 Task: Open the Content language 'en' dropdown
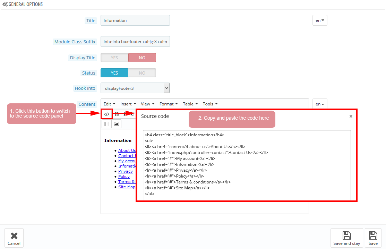coord(320,104)
